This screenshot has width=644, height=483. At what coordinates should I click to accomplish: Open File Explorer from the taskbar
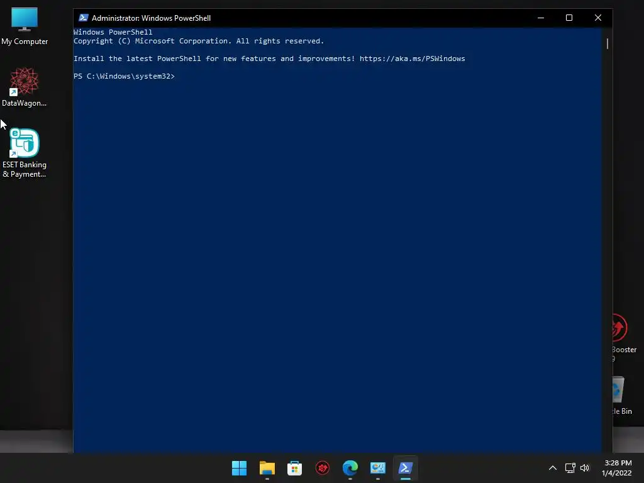point(267,468)
